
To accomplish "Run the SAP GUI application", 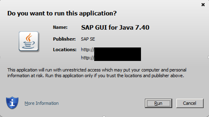I will [x=159, y=103].
